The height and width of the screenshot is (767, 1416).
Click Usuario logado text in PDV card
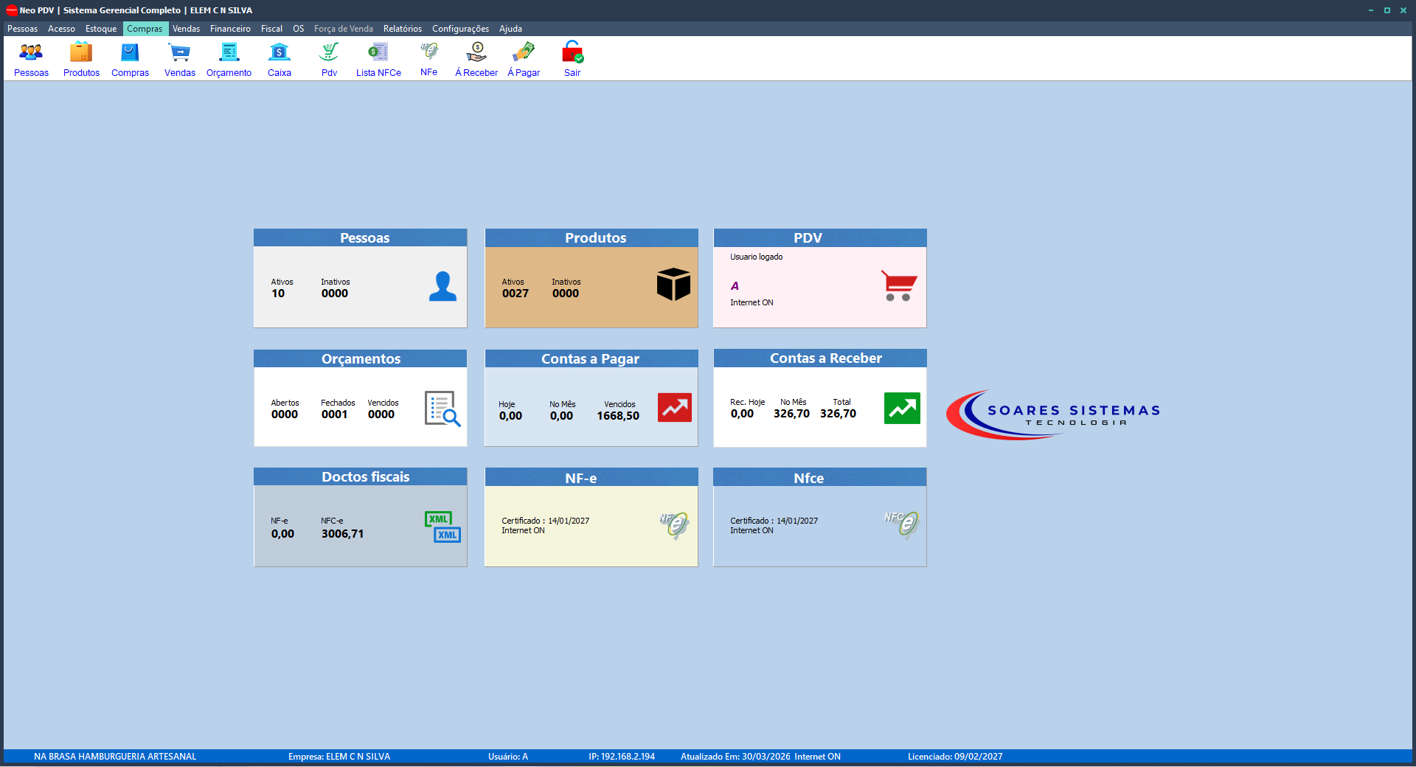tap(756, 257)
